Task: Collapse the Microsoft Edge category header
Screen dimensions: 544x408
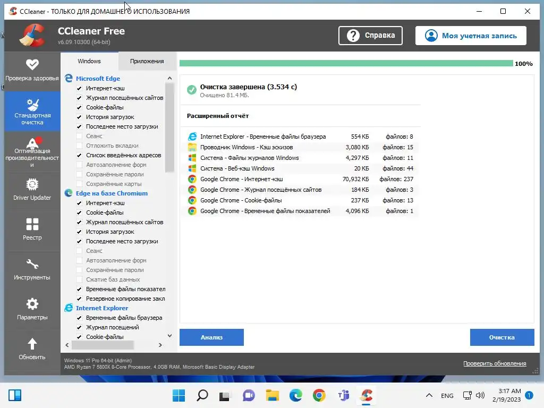Action: coord(98,79)
